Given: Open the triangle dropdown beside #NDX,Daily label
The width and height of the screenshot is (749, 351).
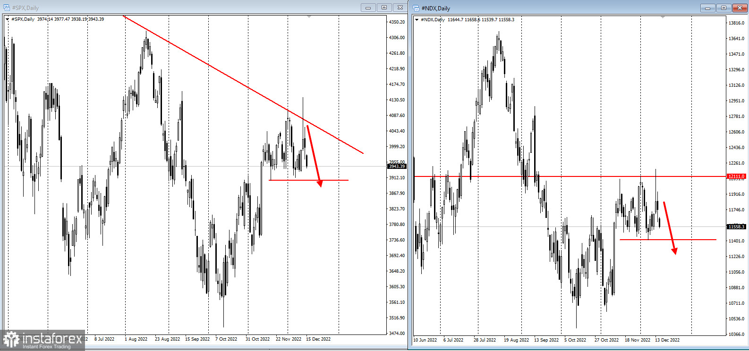Looking at the screenshot, I should (417, 20).
